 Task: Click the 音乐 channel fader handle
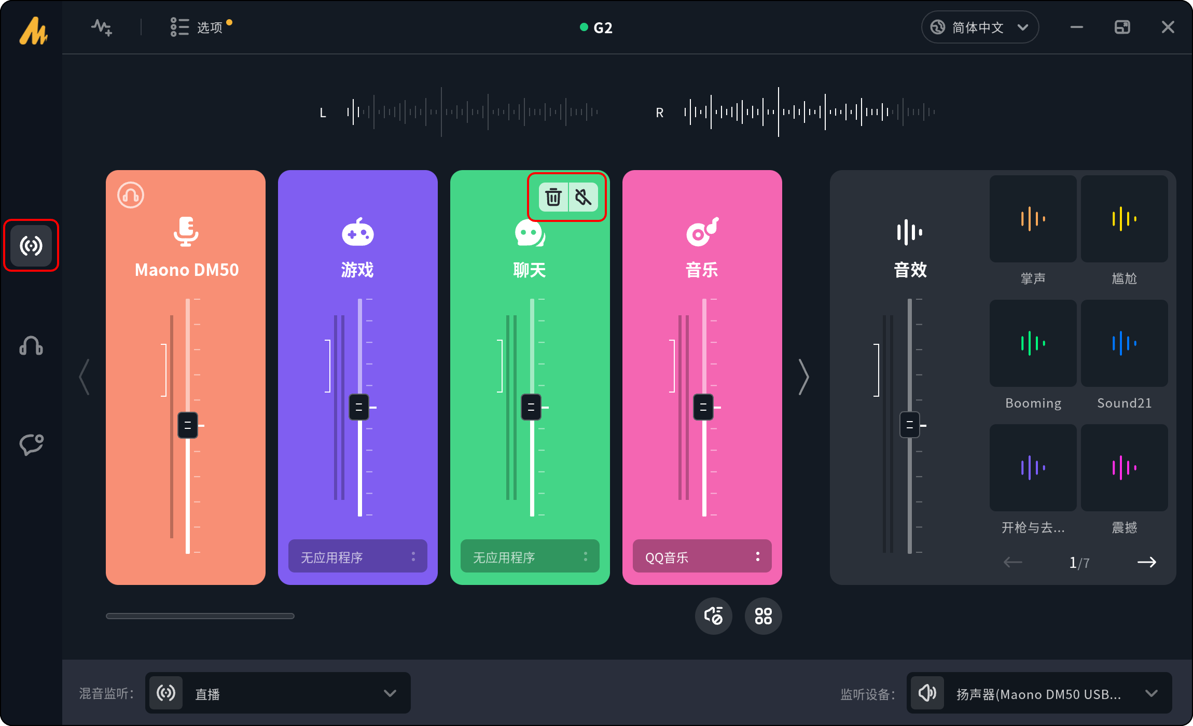[x=703, y=407]
